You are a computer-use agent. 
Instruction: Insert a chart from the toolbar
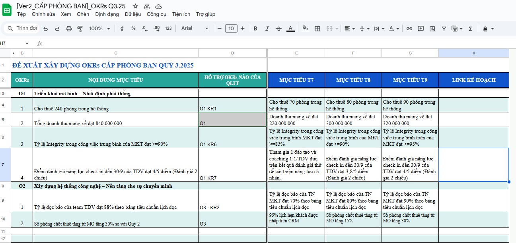pos(432,29)
